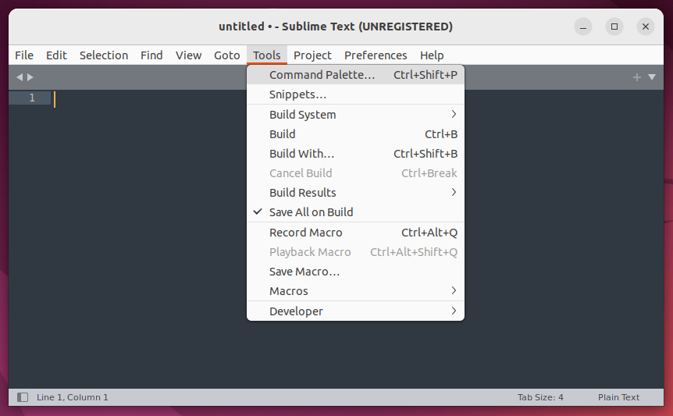Screen dimensions: 673x416
Task: Click Tab Size: 4 in status bar
Action: (540, 397)
